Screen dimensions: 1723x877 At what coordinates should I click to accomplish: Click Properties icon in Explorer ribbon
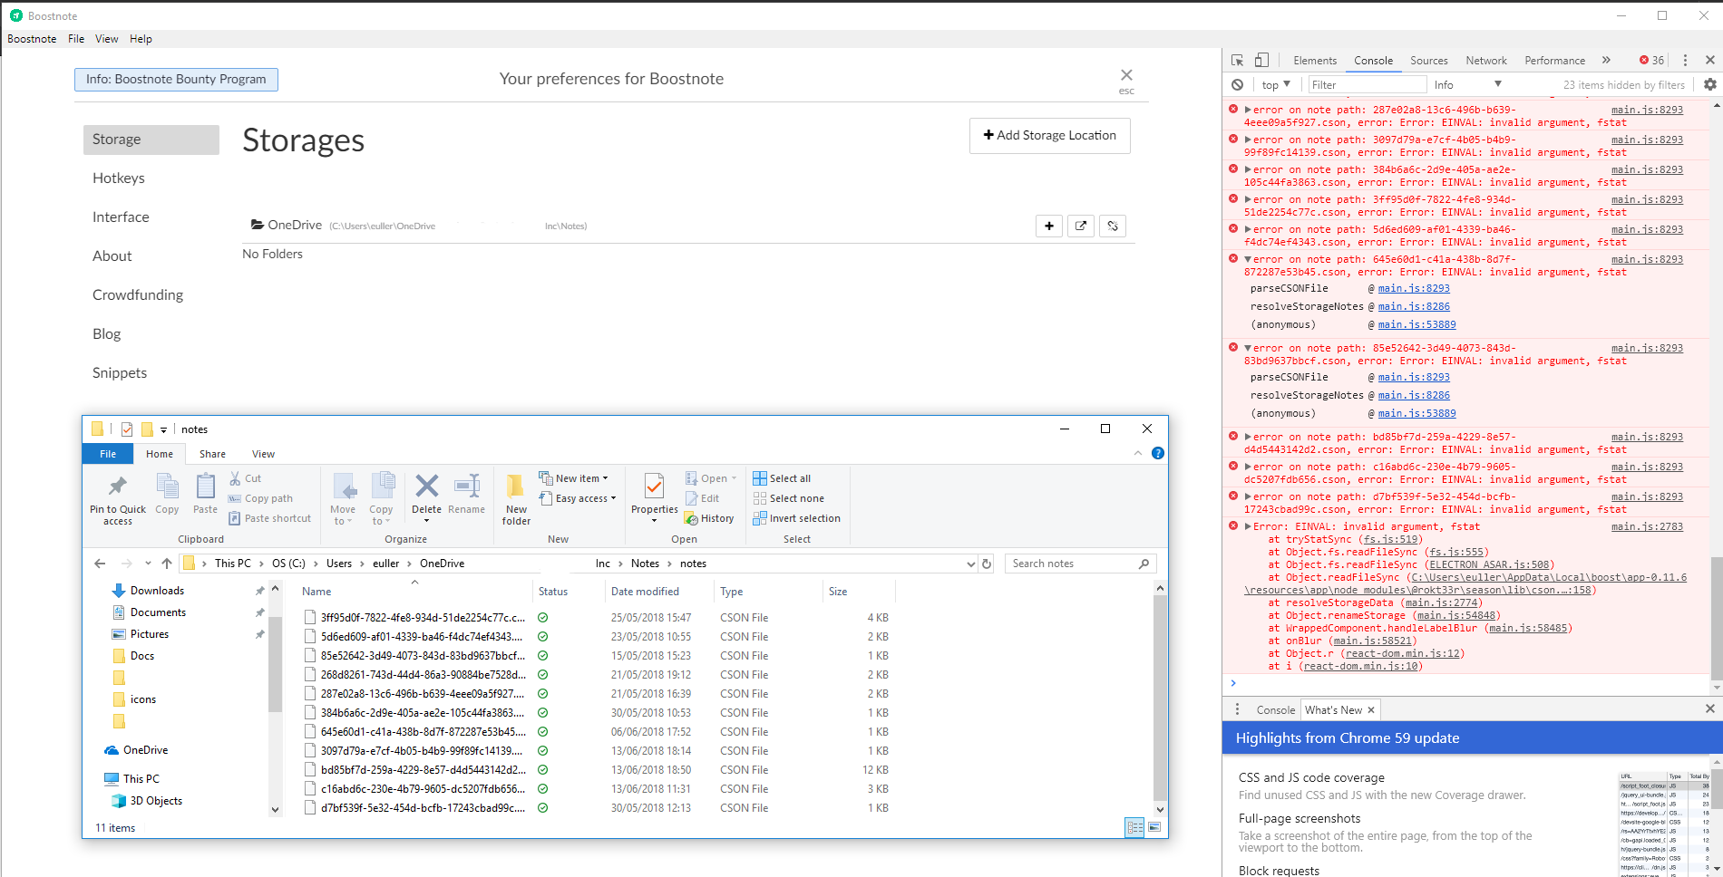coord(654,496)
